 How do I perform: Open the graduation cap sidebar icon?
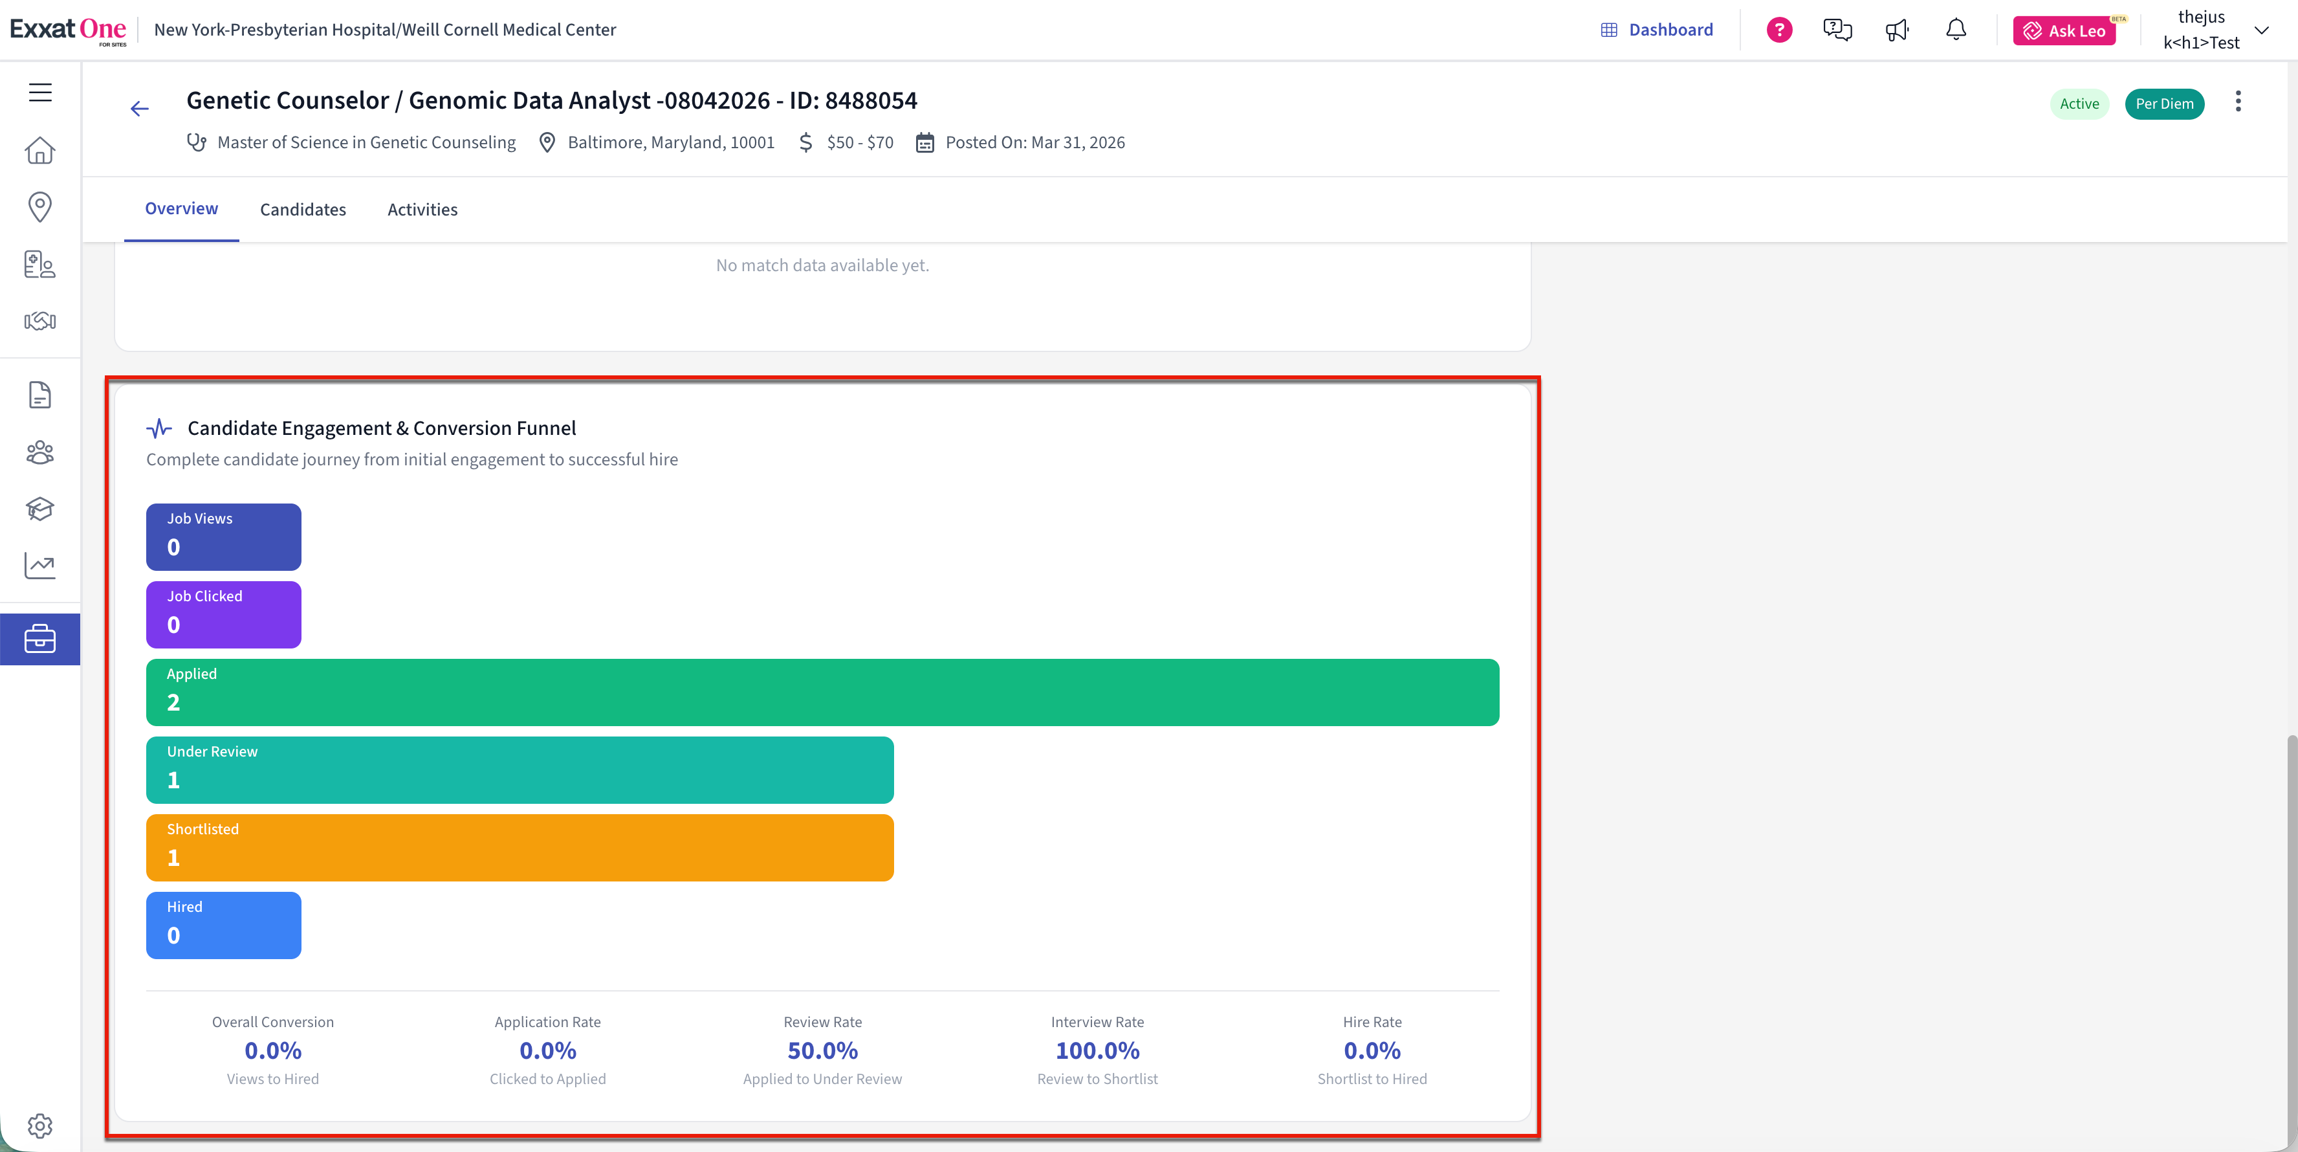coord(40,509)
